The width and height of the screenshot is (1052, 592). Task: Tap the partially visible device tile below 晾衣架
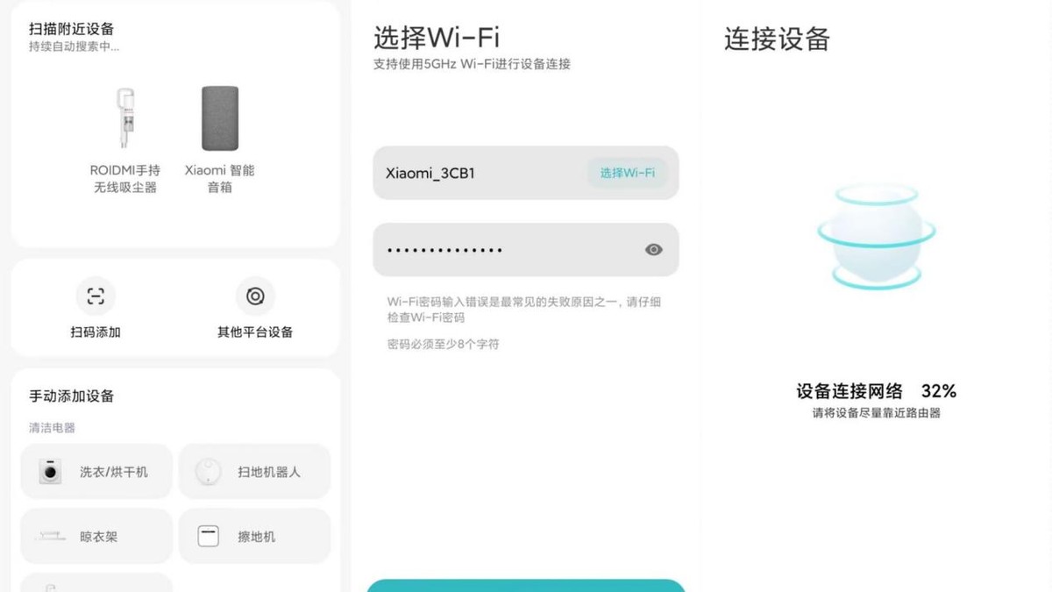click(x=96, y=582)
